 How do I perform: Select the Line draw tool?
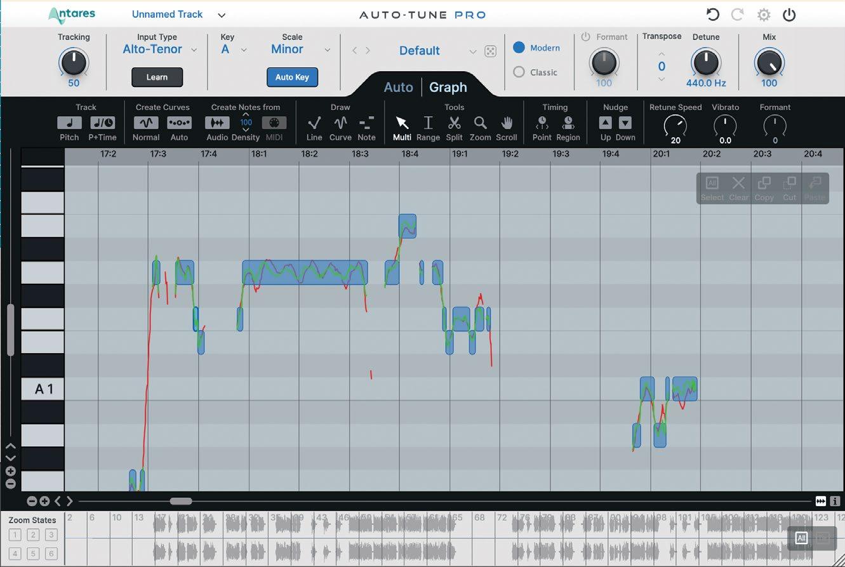(314, 123)
